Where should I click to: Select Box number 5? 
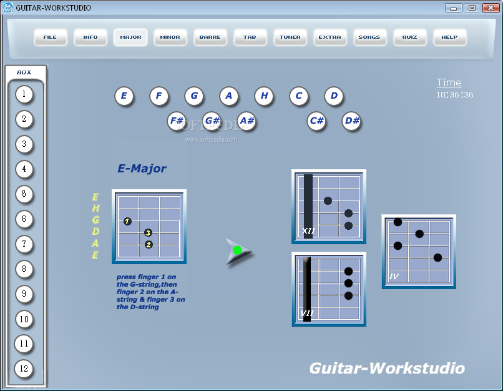(x=24, y=194)
